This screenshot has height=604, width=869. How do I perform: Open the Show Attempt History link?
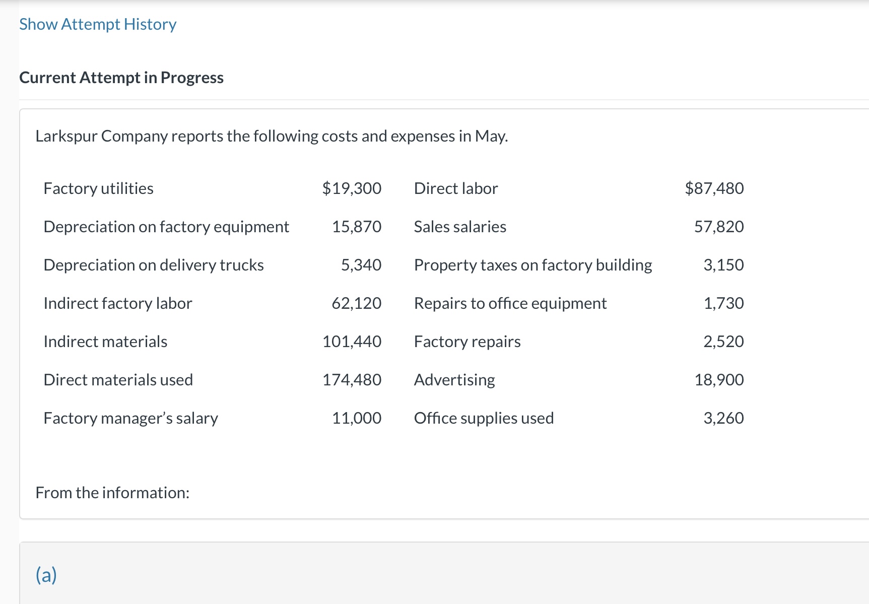[x=98, y=24]
